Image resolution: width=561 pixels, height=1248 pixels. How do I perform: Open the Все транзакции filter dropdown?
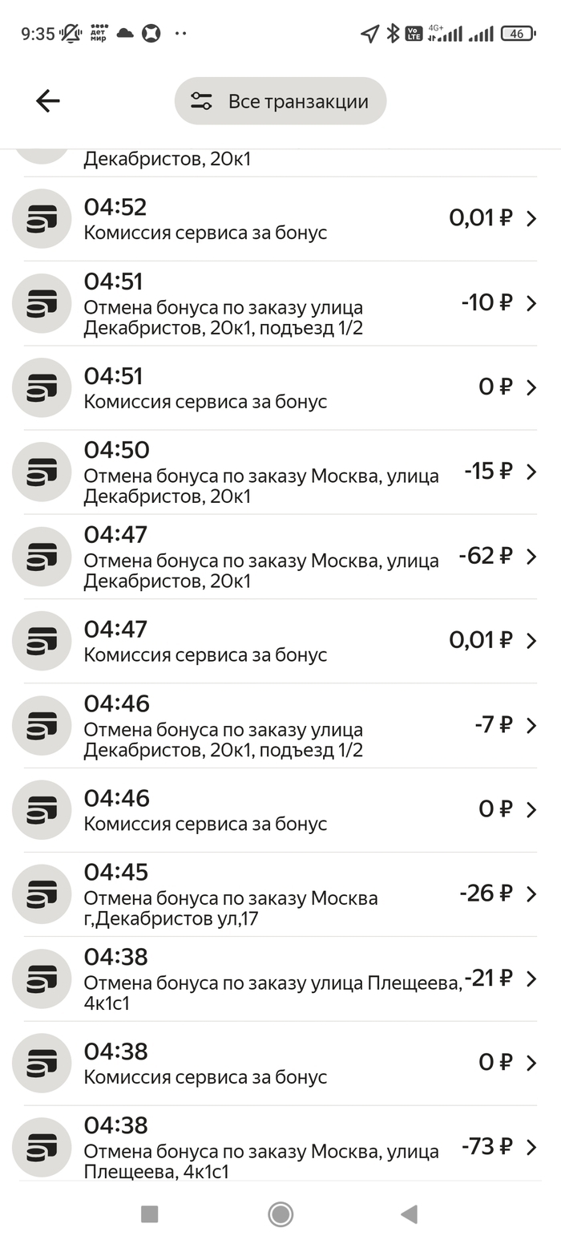pos(280,101)
